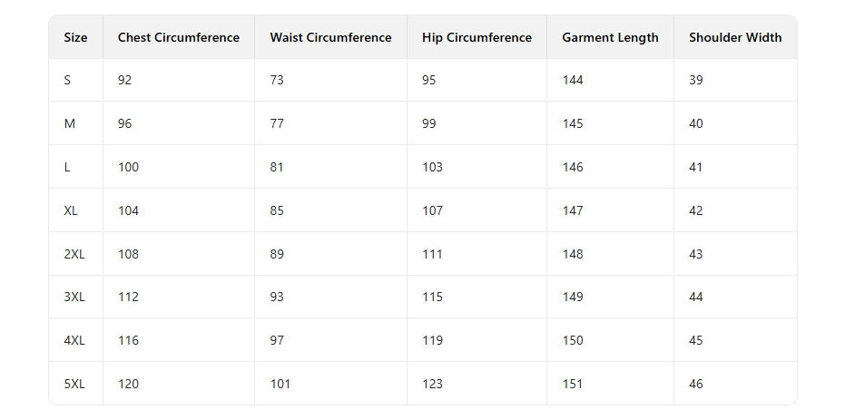The width and height of the screenshot is (845, 410).
Task: Click the M size row label
Action: 69,123
